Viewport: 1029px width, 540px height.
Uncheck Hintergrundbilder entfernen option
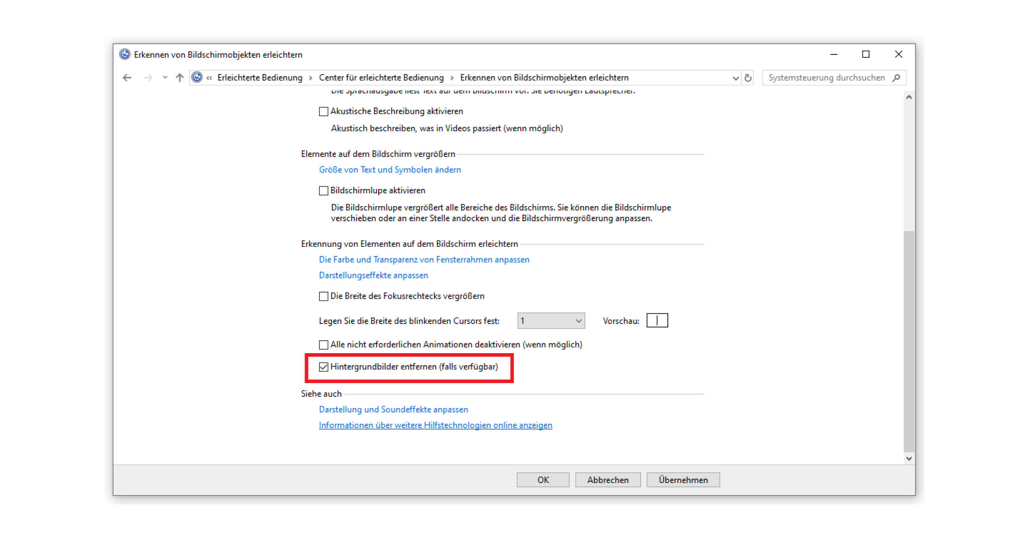click(x=324, y=367)
